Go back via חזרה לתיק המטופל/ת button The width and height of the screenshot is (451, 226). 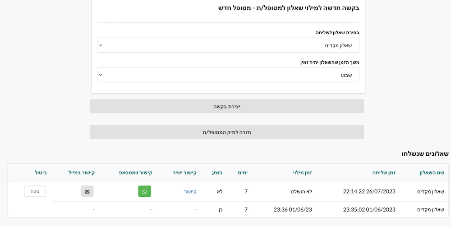coord(227,132)
